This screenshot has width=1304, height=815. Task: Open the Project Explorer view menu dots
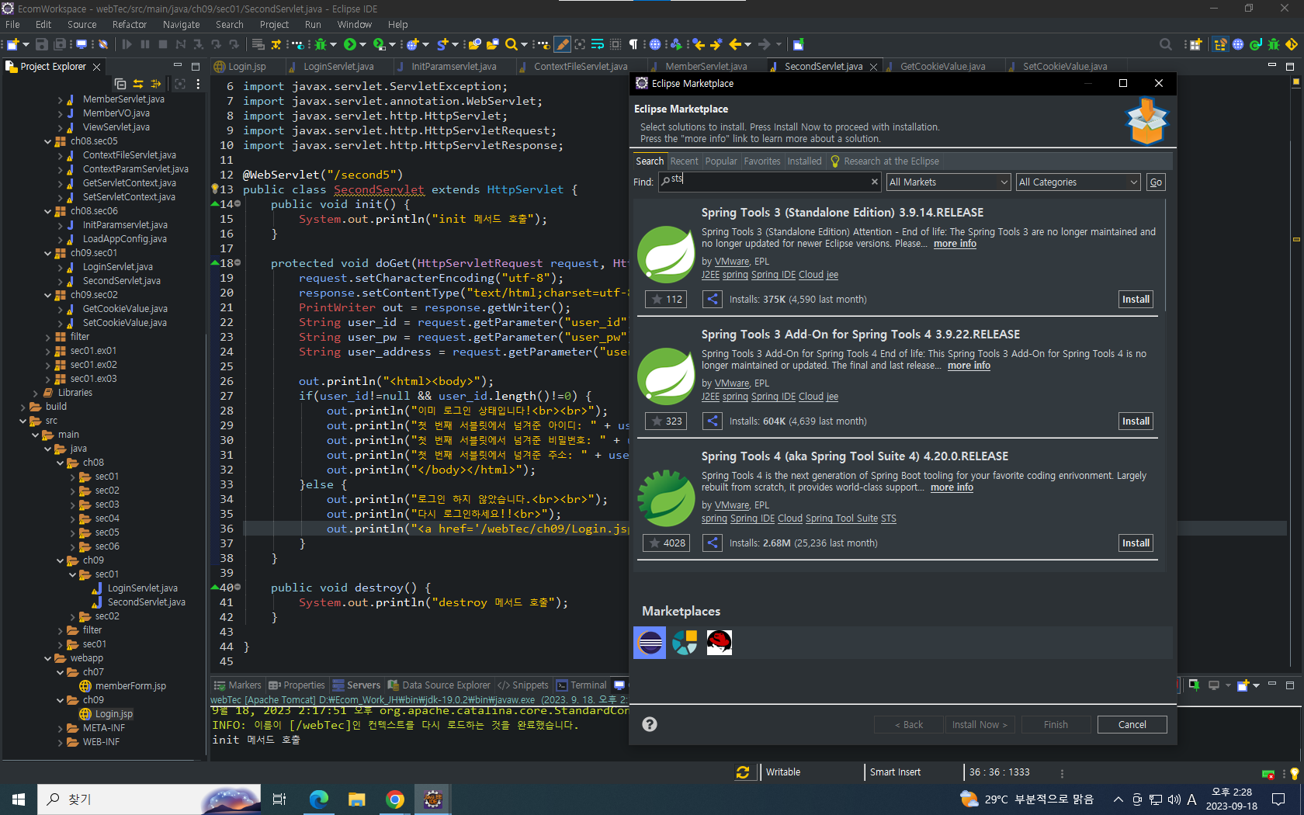pyautogui.click(x=198, y=83)
